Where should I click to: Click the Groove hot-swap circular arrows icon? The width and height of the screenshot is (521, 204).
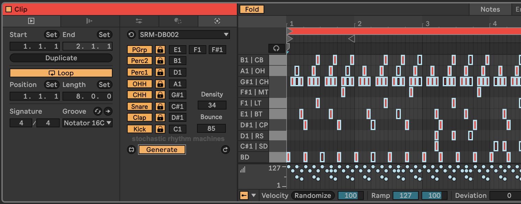[x=98, y=111]
